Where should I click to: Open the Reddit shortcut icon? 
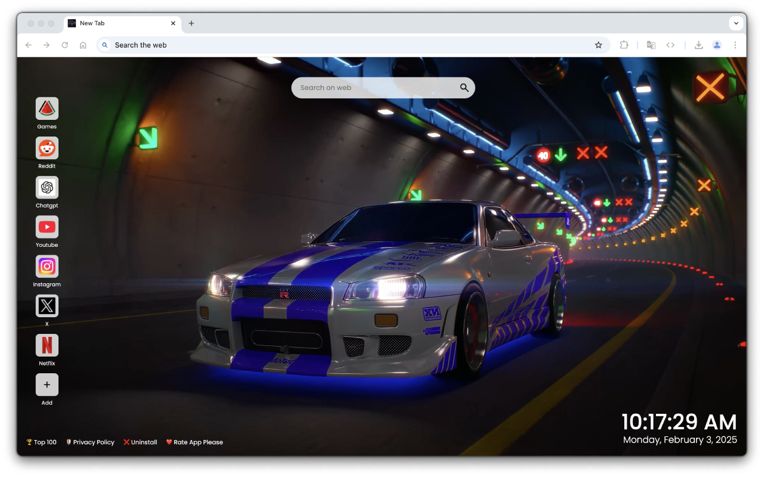47,148
